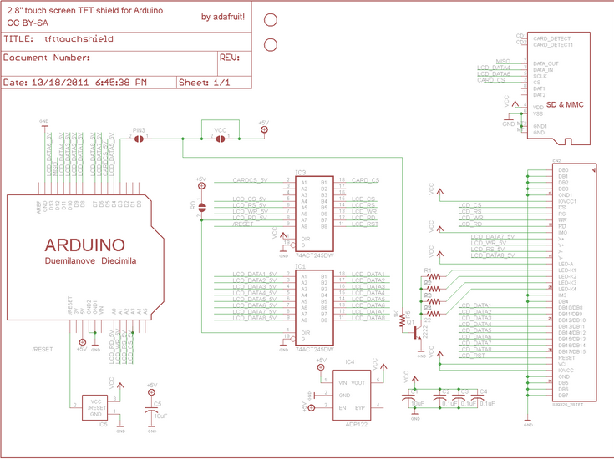Click the CC BY-SA license text
The width and height of the screenshot is (614, 459).
click(28, 23)
